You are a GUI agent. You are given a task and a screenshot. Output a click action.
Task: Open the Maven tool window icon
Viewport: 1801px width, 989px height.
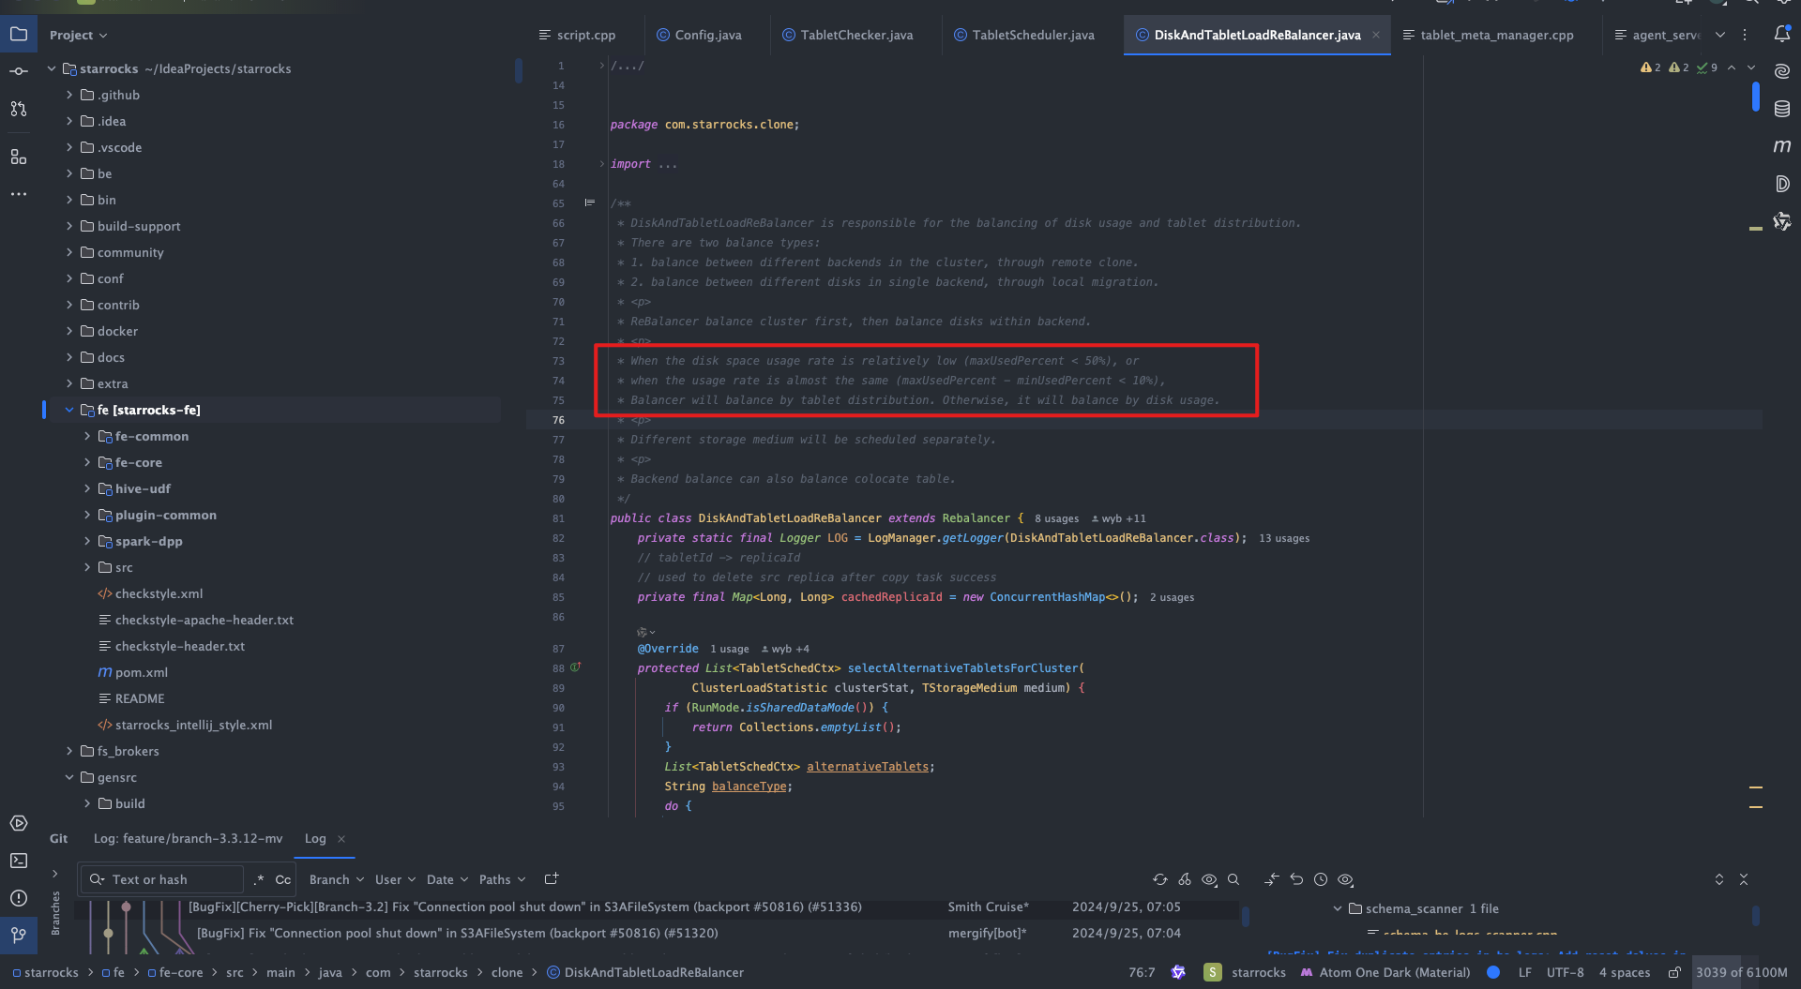[1781, 146]
